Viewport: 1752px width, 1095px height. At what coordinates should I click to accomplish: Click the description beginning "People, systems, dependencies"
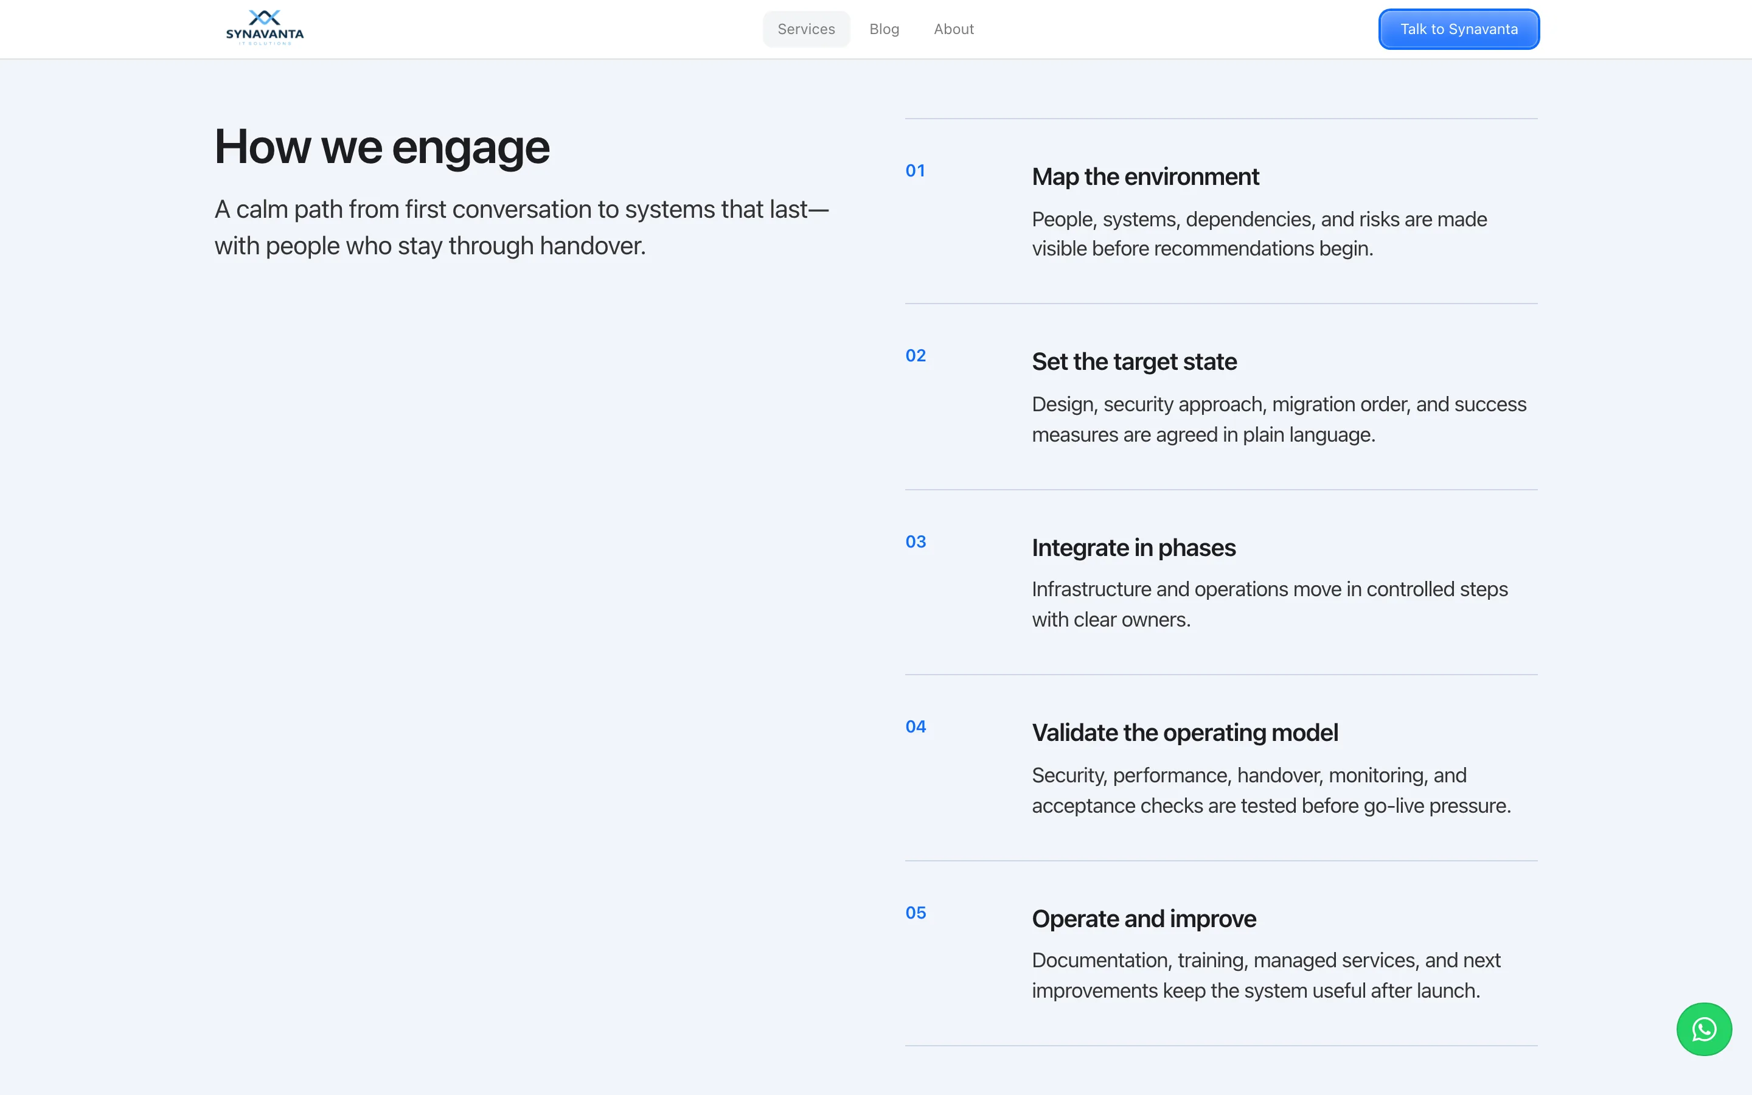(x=1259, y=234)
